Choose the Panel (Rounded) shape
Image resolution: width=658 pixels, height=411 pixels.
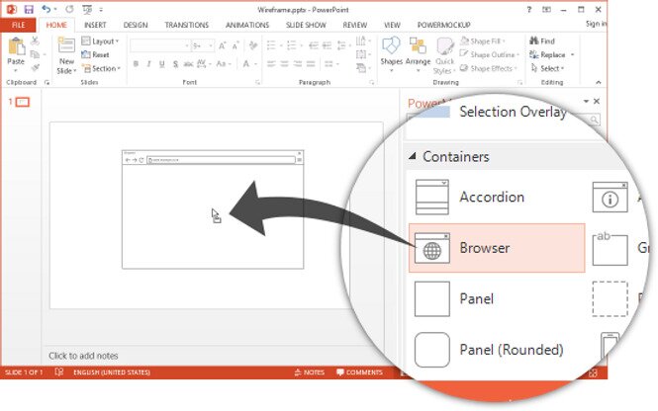tap(511, 349)
